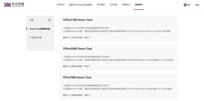Click download arrow for TiPro7000 Smart Tool
204x101 pixels.
(89, 95)
